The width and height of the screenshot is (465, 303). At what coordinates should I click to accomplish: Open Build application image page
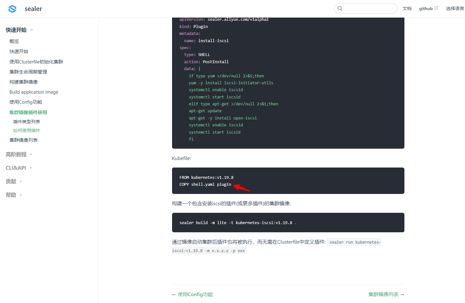click(x=34, y=92)
